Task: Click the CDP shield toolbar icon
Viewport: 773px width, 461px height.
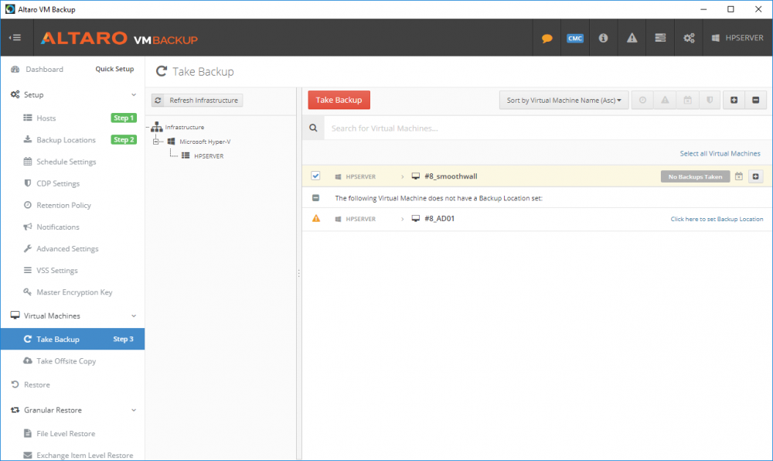Action: [x=710, y=100]
